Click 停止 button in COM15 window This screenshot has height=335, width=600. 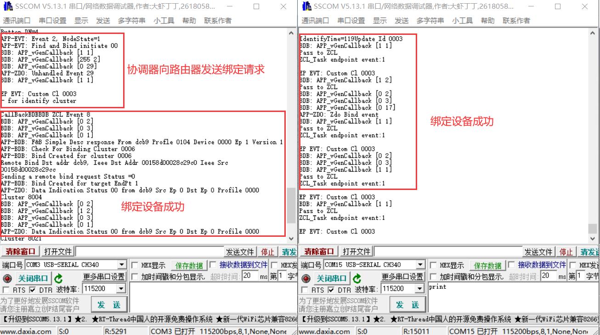click(566, 252)
